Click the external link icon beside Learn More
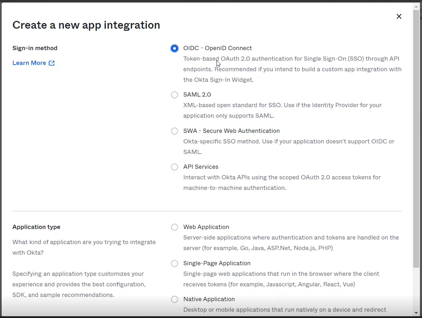This screenshot has height=318, width=422. pos(52,63)
